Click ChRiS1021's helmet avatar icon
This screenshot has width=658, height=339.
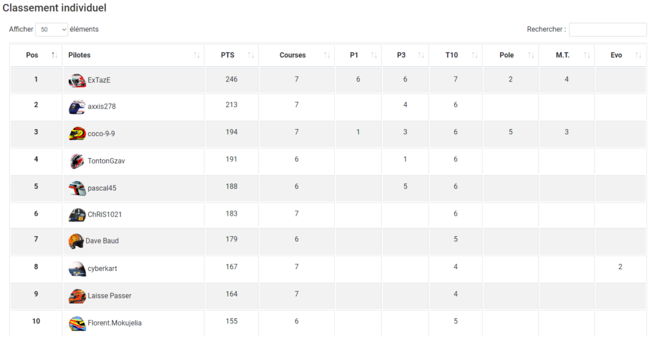pos(77,214)
